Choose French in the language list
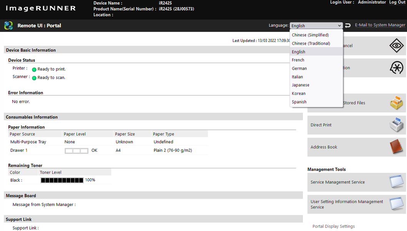The image size is (407, 231). 316,60
